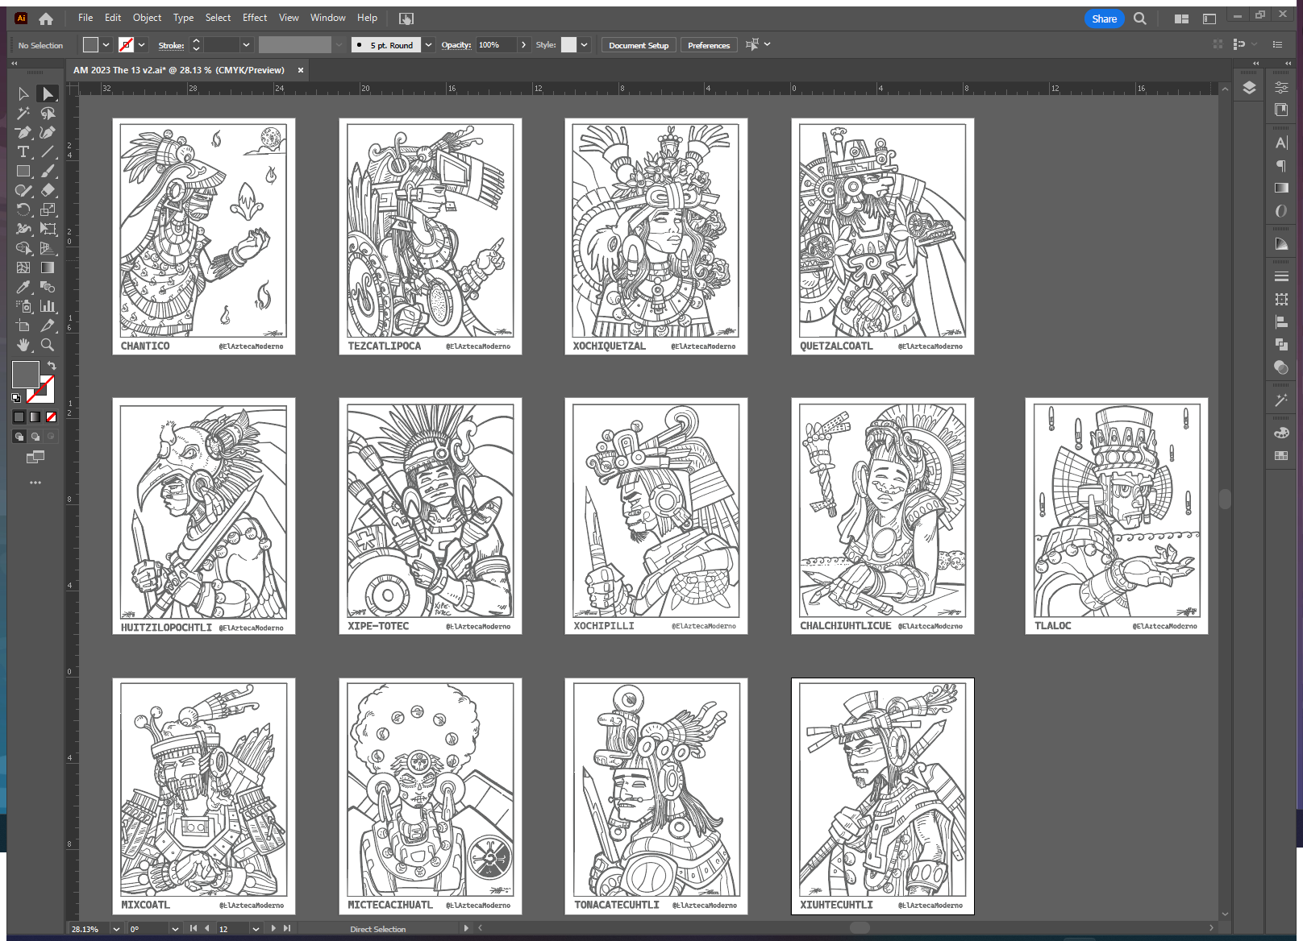
Task: Select the Perspective Grid tool
Action: pyautogui.click(x=48, y=249)
